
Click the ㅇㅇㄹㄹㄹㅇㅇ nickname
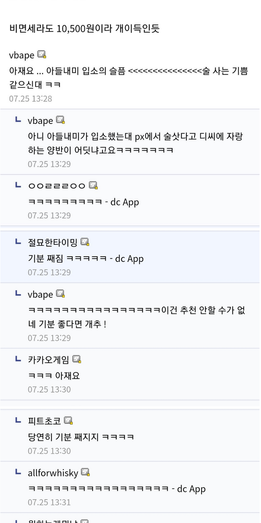[57, 186]
